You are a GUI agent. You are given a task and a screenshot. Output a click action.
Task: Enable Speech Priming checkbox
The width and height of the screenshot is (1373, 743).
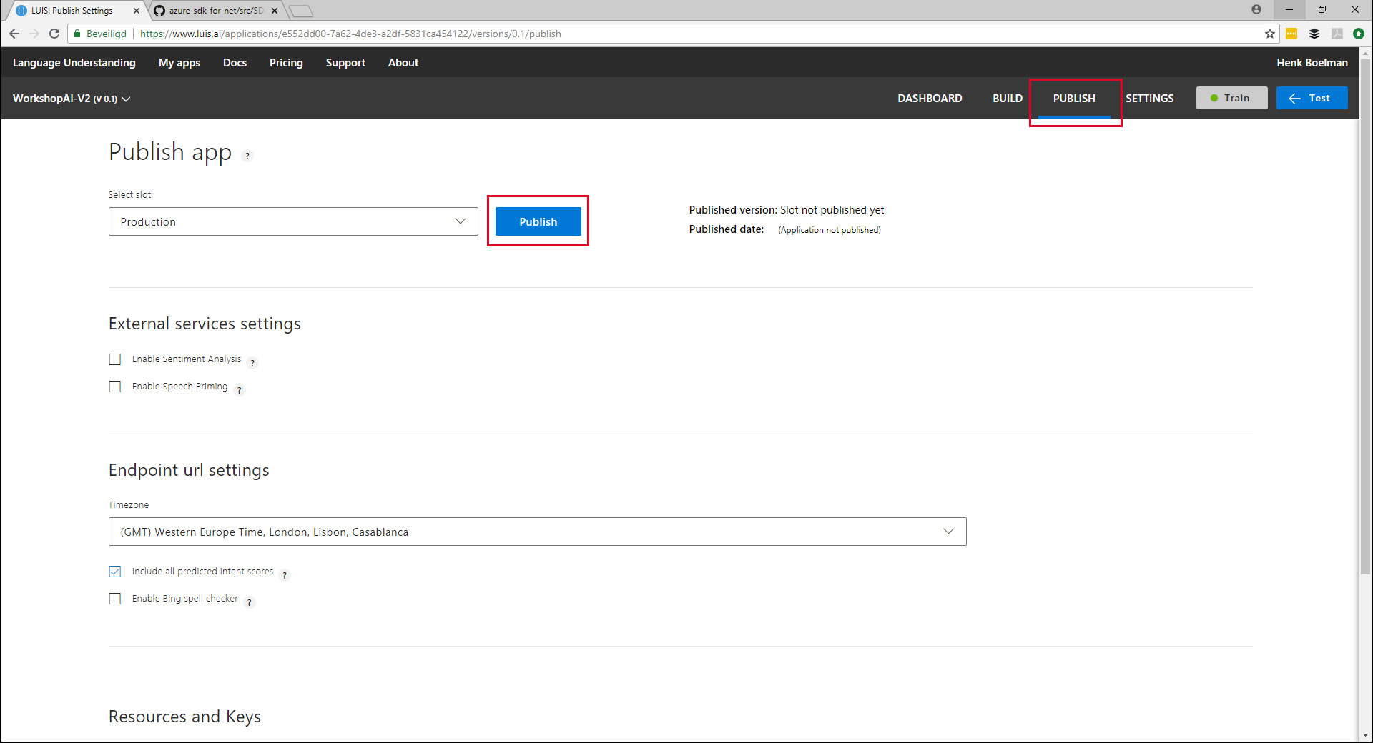[115, 387]
